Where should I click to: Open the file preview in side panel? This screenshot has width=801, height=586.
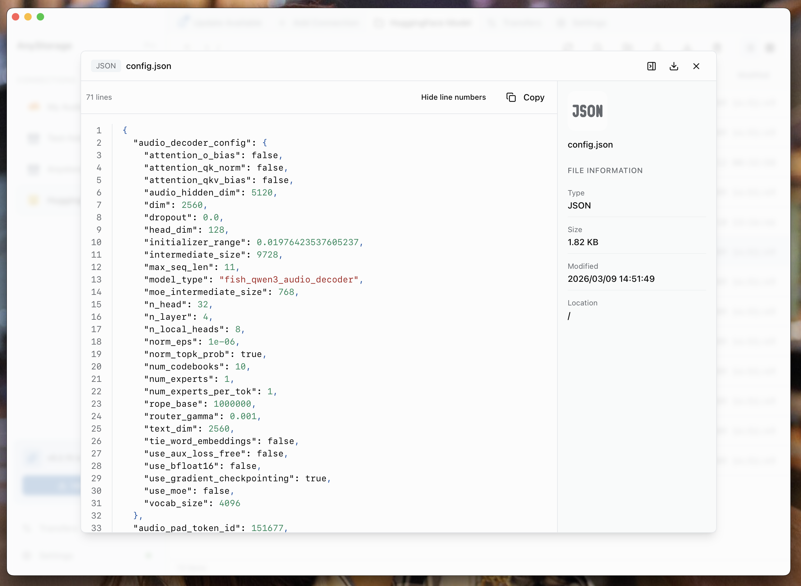click(651, 66)
